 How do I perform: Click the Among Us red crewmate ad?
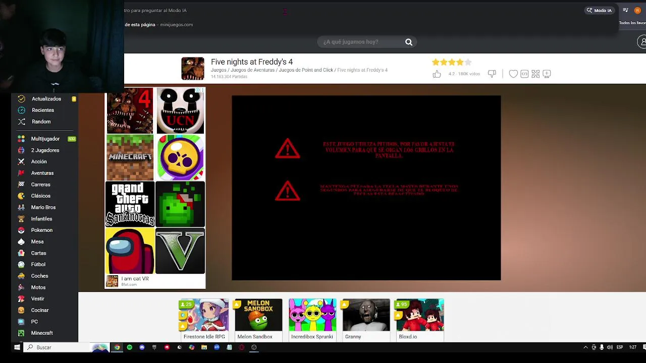pyautogui.click(x=130, y=251)
